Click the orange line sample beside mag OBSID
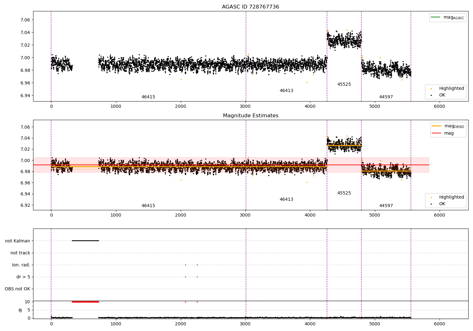 (x=436, y=126)
